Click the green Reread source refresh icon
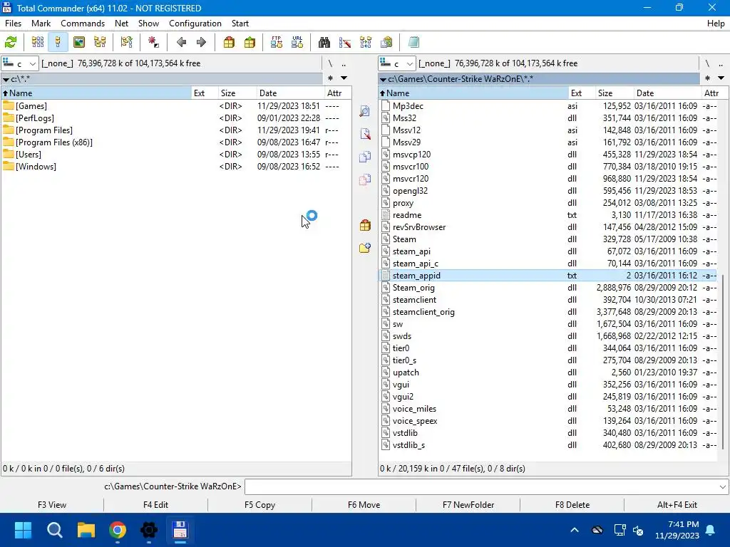730x547 pixels. [11, 42]
